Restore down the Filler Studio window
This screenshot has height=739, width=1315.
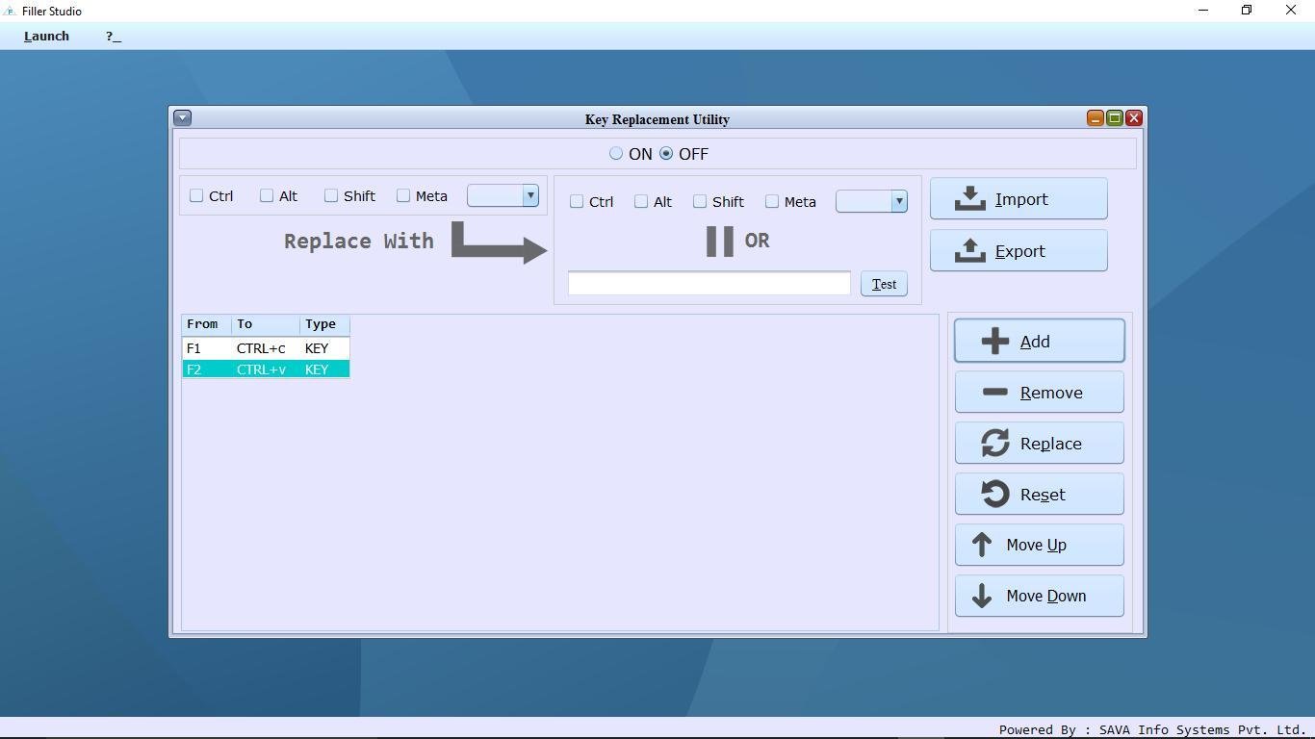coord(1247,11)
